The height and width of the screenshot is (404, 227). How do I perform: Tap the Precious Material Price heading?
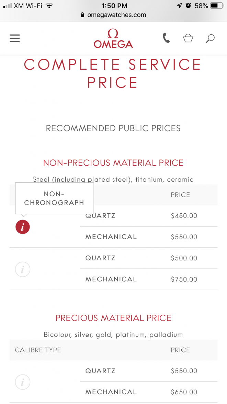click(113, 318)
